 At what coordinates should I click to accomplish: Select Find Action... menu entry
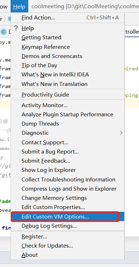(68, 18)
